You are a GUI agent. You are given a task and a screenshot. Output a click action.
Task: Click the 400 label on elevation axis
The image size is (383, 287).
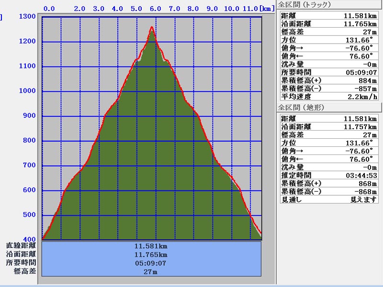[30, 240]
